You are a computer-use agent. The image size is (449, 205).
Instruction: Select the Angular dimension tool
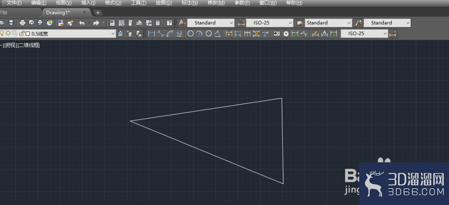(217, 34)
